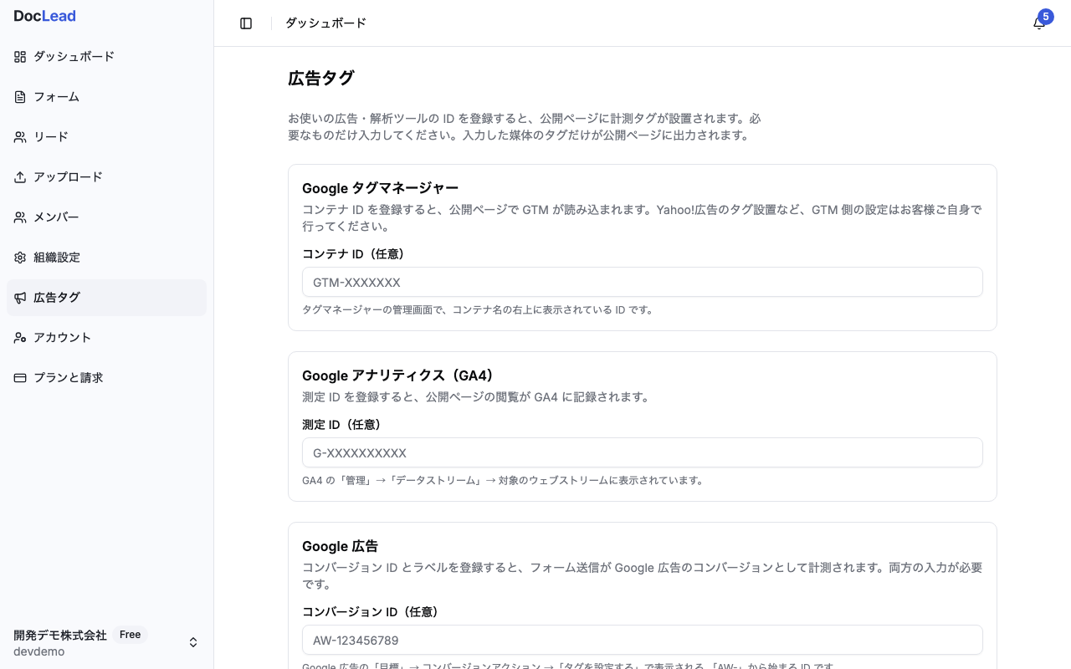
Task: Click the アップロード upload icon
Action: click(x=20, y=177)
